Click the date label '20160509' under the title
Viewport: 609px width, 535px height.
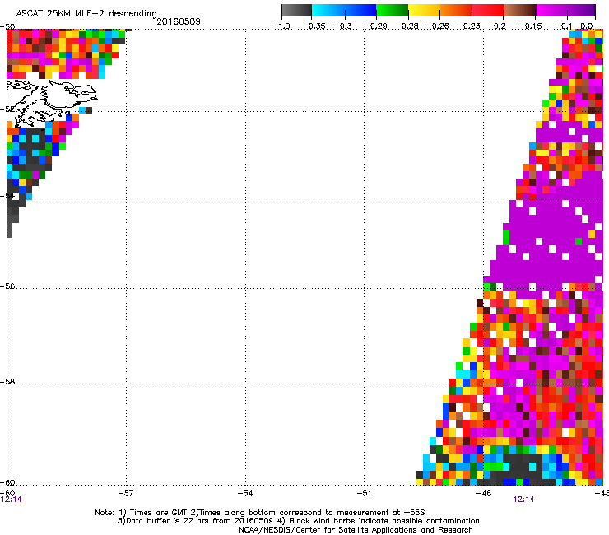click(179, 21)
